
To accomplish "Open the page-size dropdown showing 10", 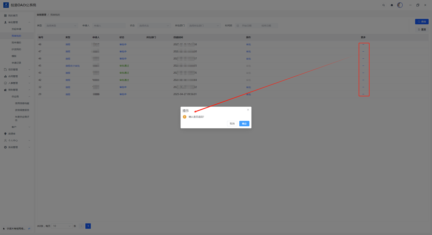I will (61, 226).
